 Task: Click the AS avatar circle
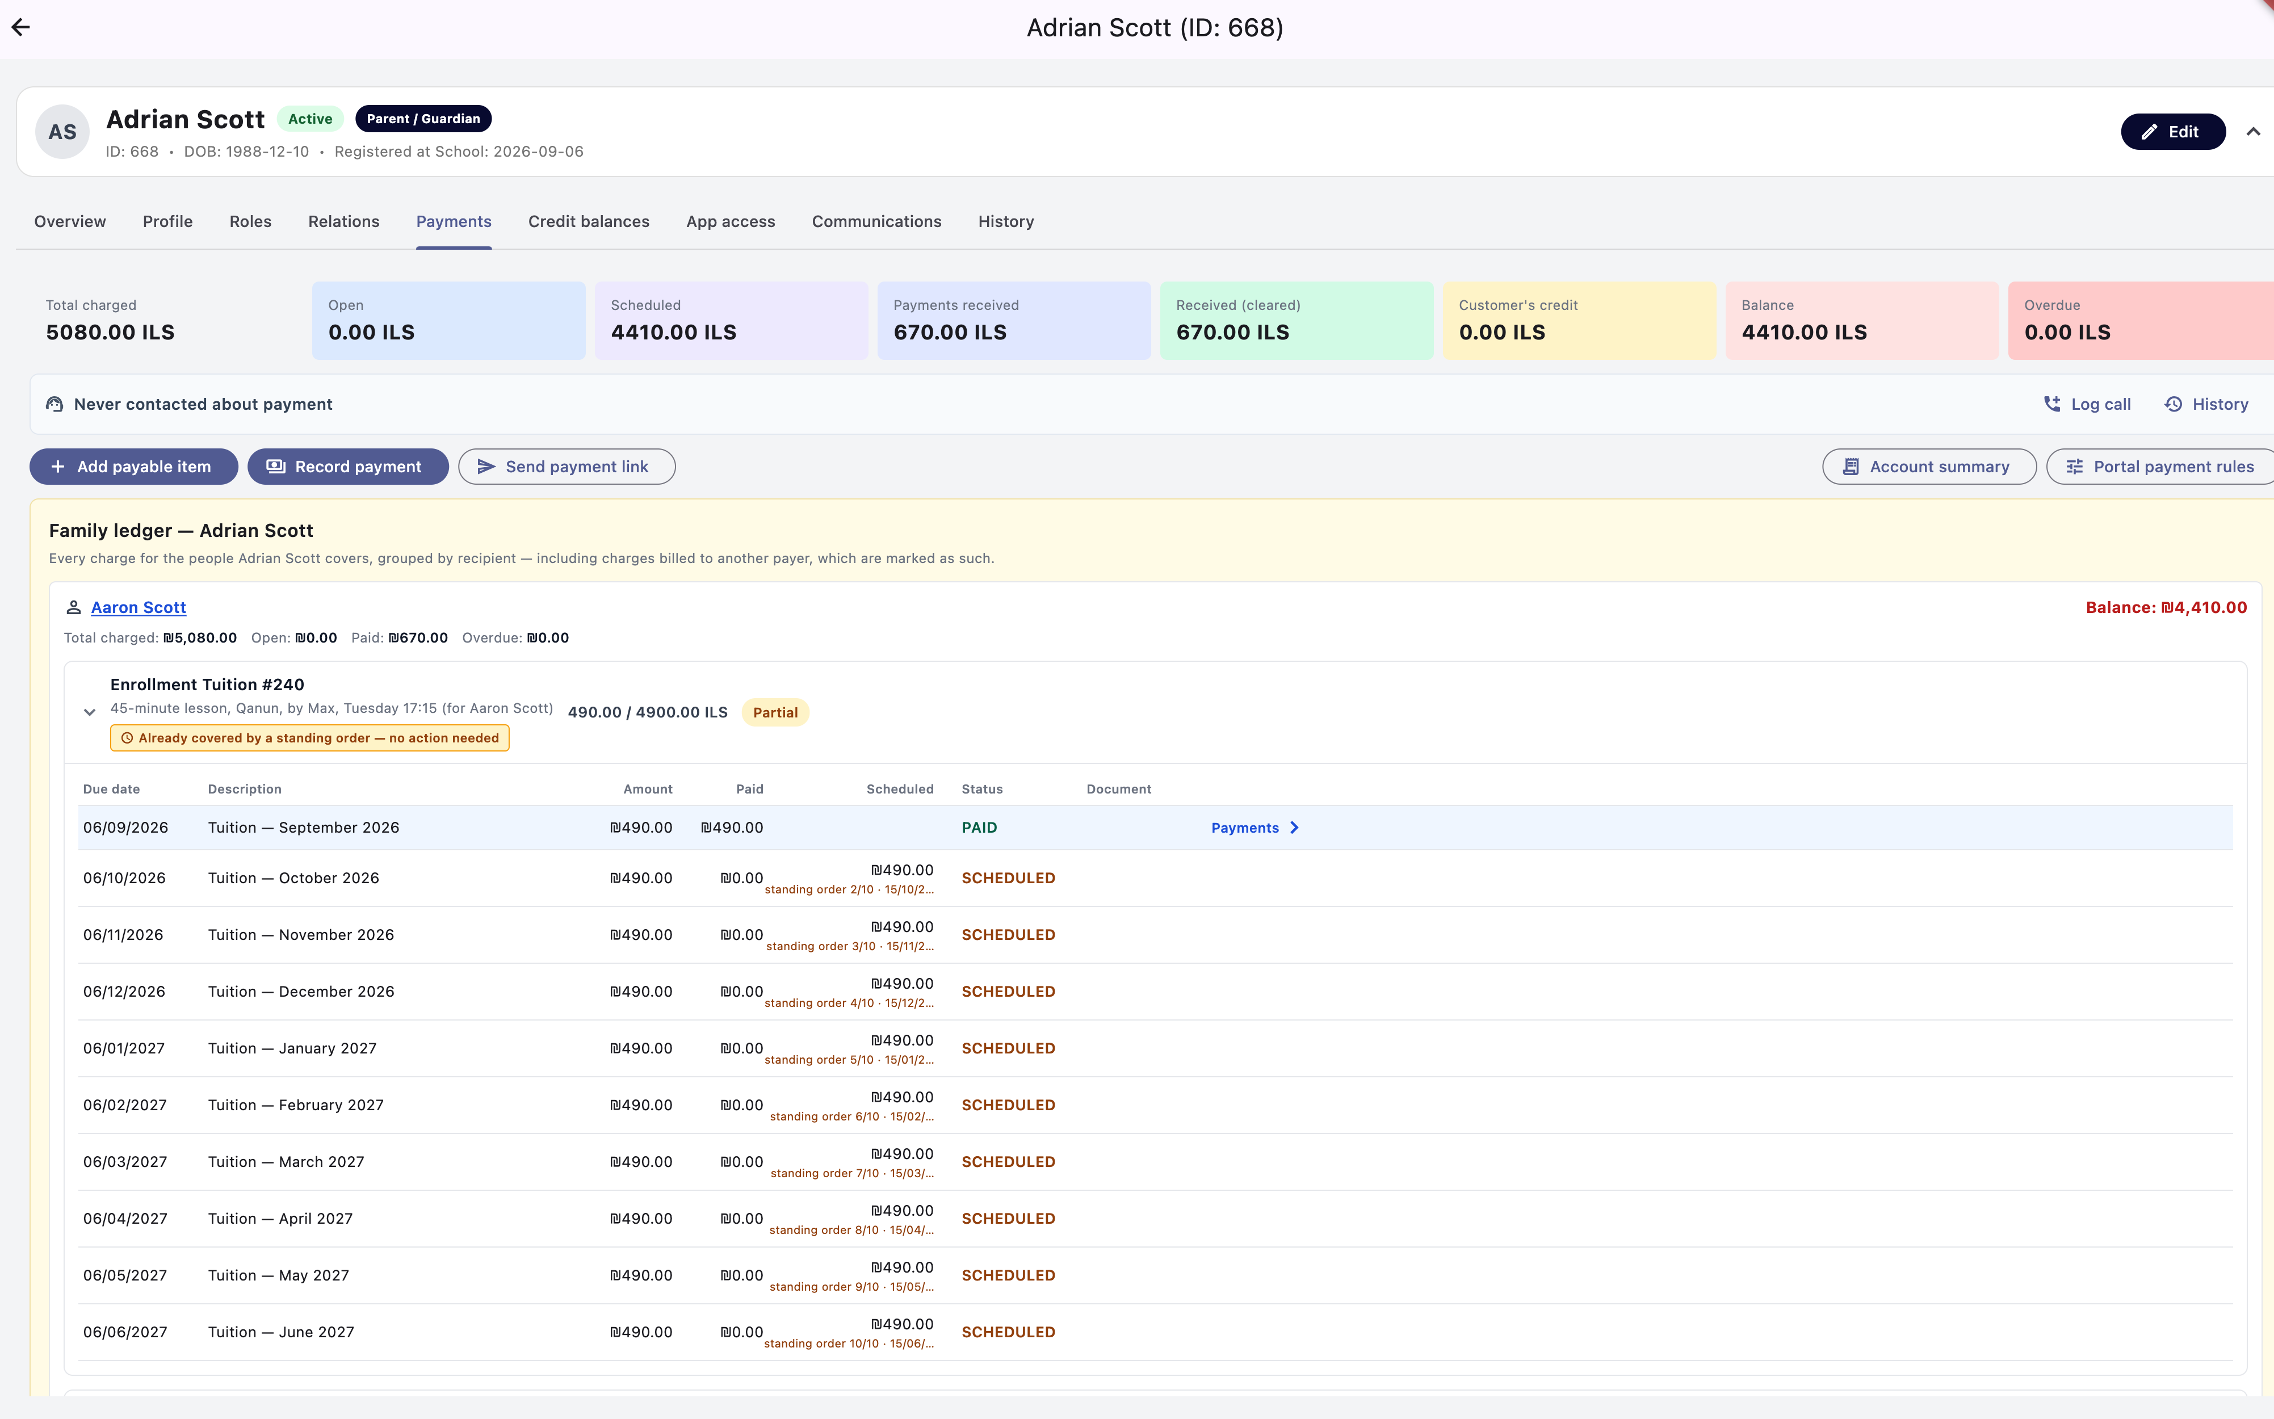(62, 131)
